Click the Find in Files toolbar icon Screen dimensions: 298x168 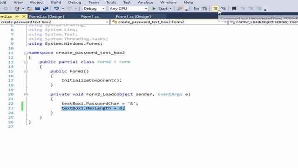click(180, 9)
